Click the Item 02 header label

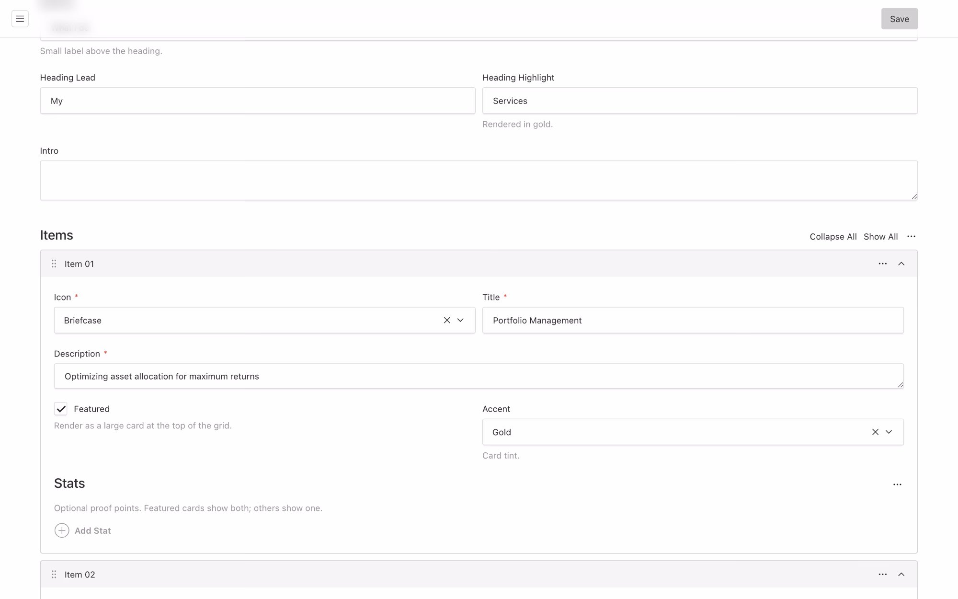[80, 574]
